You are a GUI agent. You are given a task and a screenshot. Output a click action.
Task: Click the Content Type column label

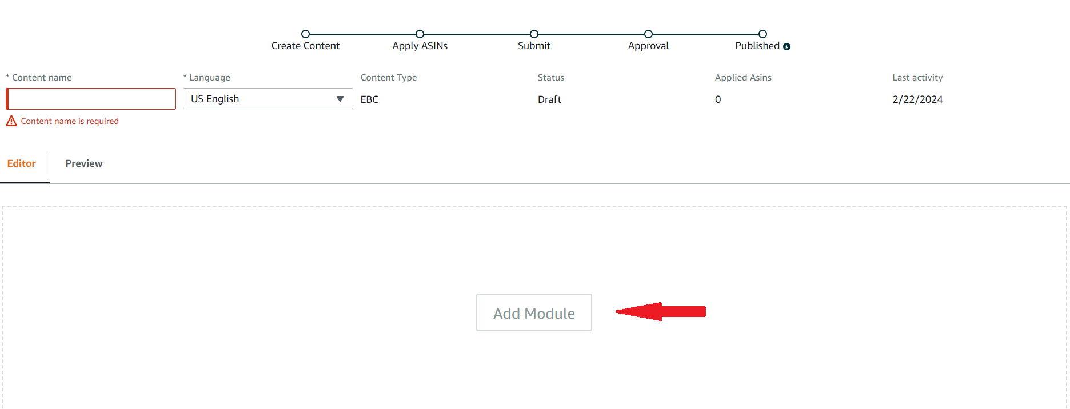[x=389, y=78]
